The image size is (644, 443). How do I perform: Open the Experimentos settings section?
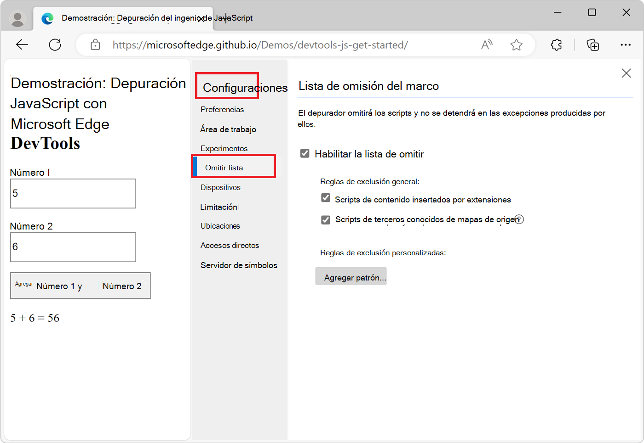[224, 148]
